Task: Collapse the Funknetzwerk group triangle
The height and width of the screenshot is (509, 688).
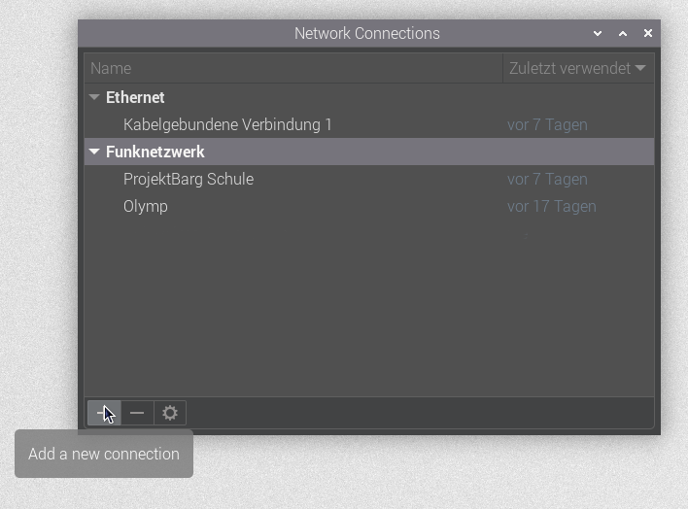Action: [94, 152]
